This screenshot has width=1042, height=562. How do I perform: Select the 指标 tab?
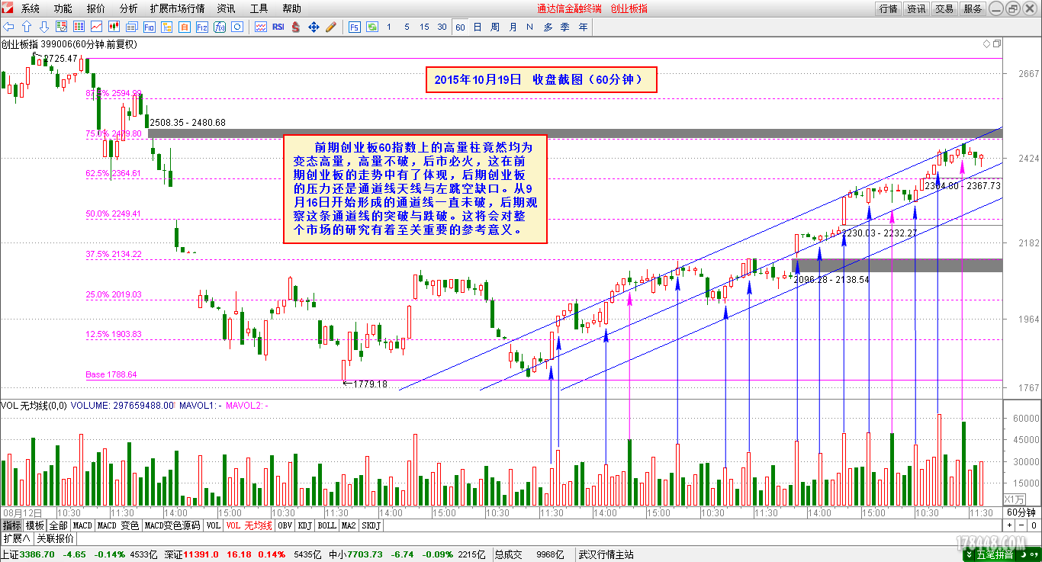12,525
